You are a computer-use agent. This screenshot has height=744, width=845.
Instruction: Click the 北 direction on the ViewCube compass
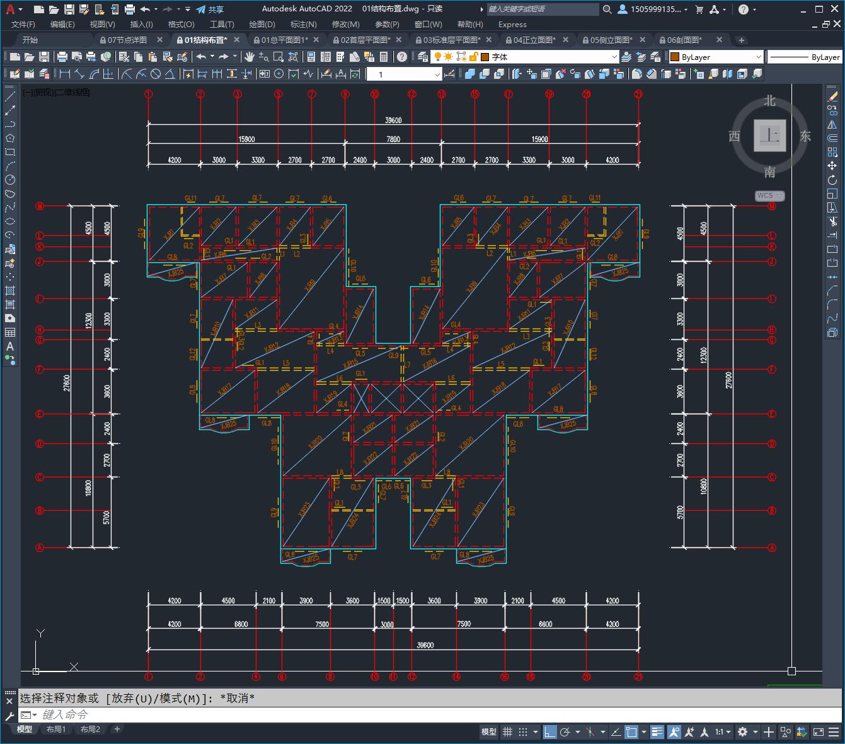tap(769, 101)
